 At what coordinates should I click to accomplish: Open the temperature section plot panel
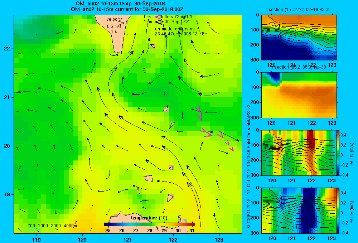click(x=299, y=38)
